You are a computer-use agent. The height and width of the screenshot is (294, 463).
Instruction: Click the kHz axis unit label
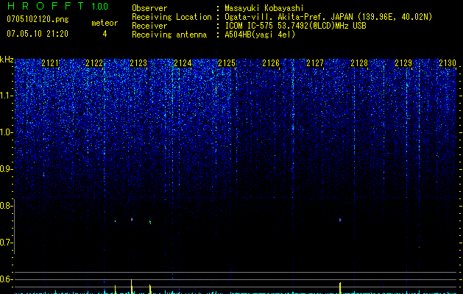tap(7, 60)
